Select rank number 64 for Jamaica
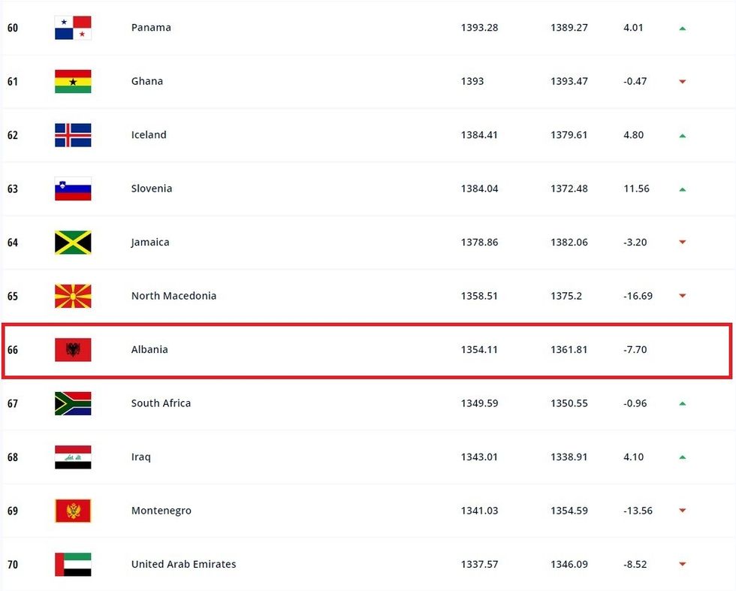The image size is (736, 591). pyautogui.click(x=13, y=243)
